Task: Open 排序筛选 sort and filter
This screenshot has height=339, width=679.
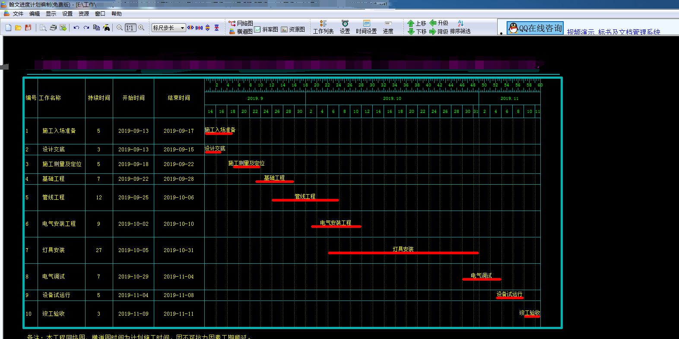Action: click(x=460, y=28)
